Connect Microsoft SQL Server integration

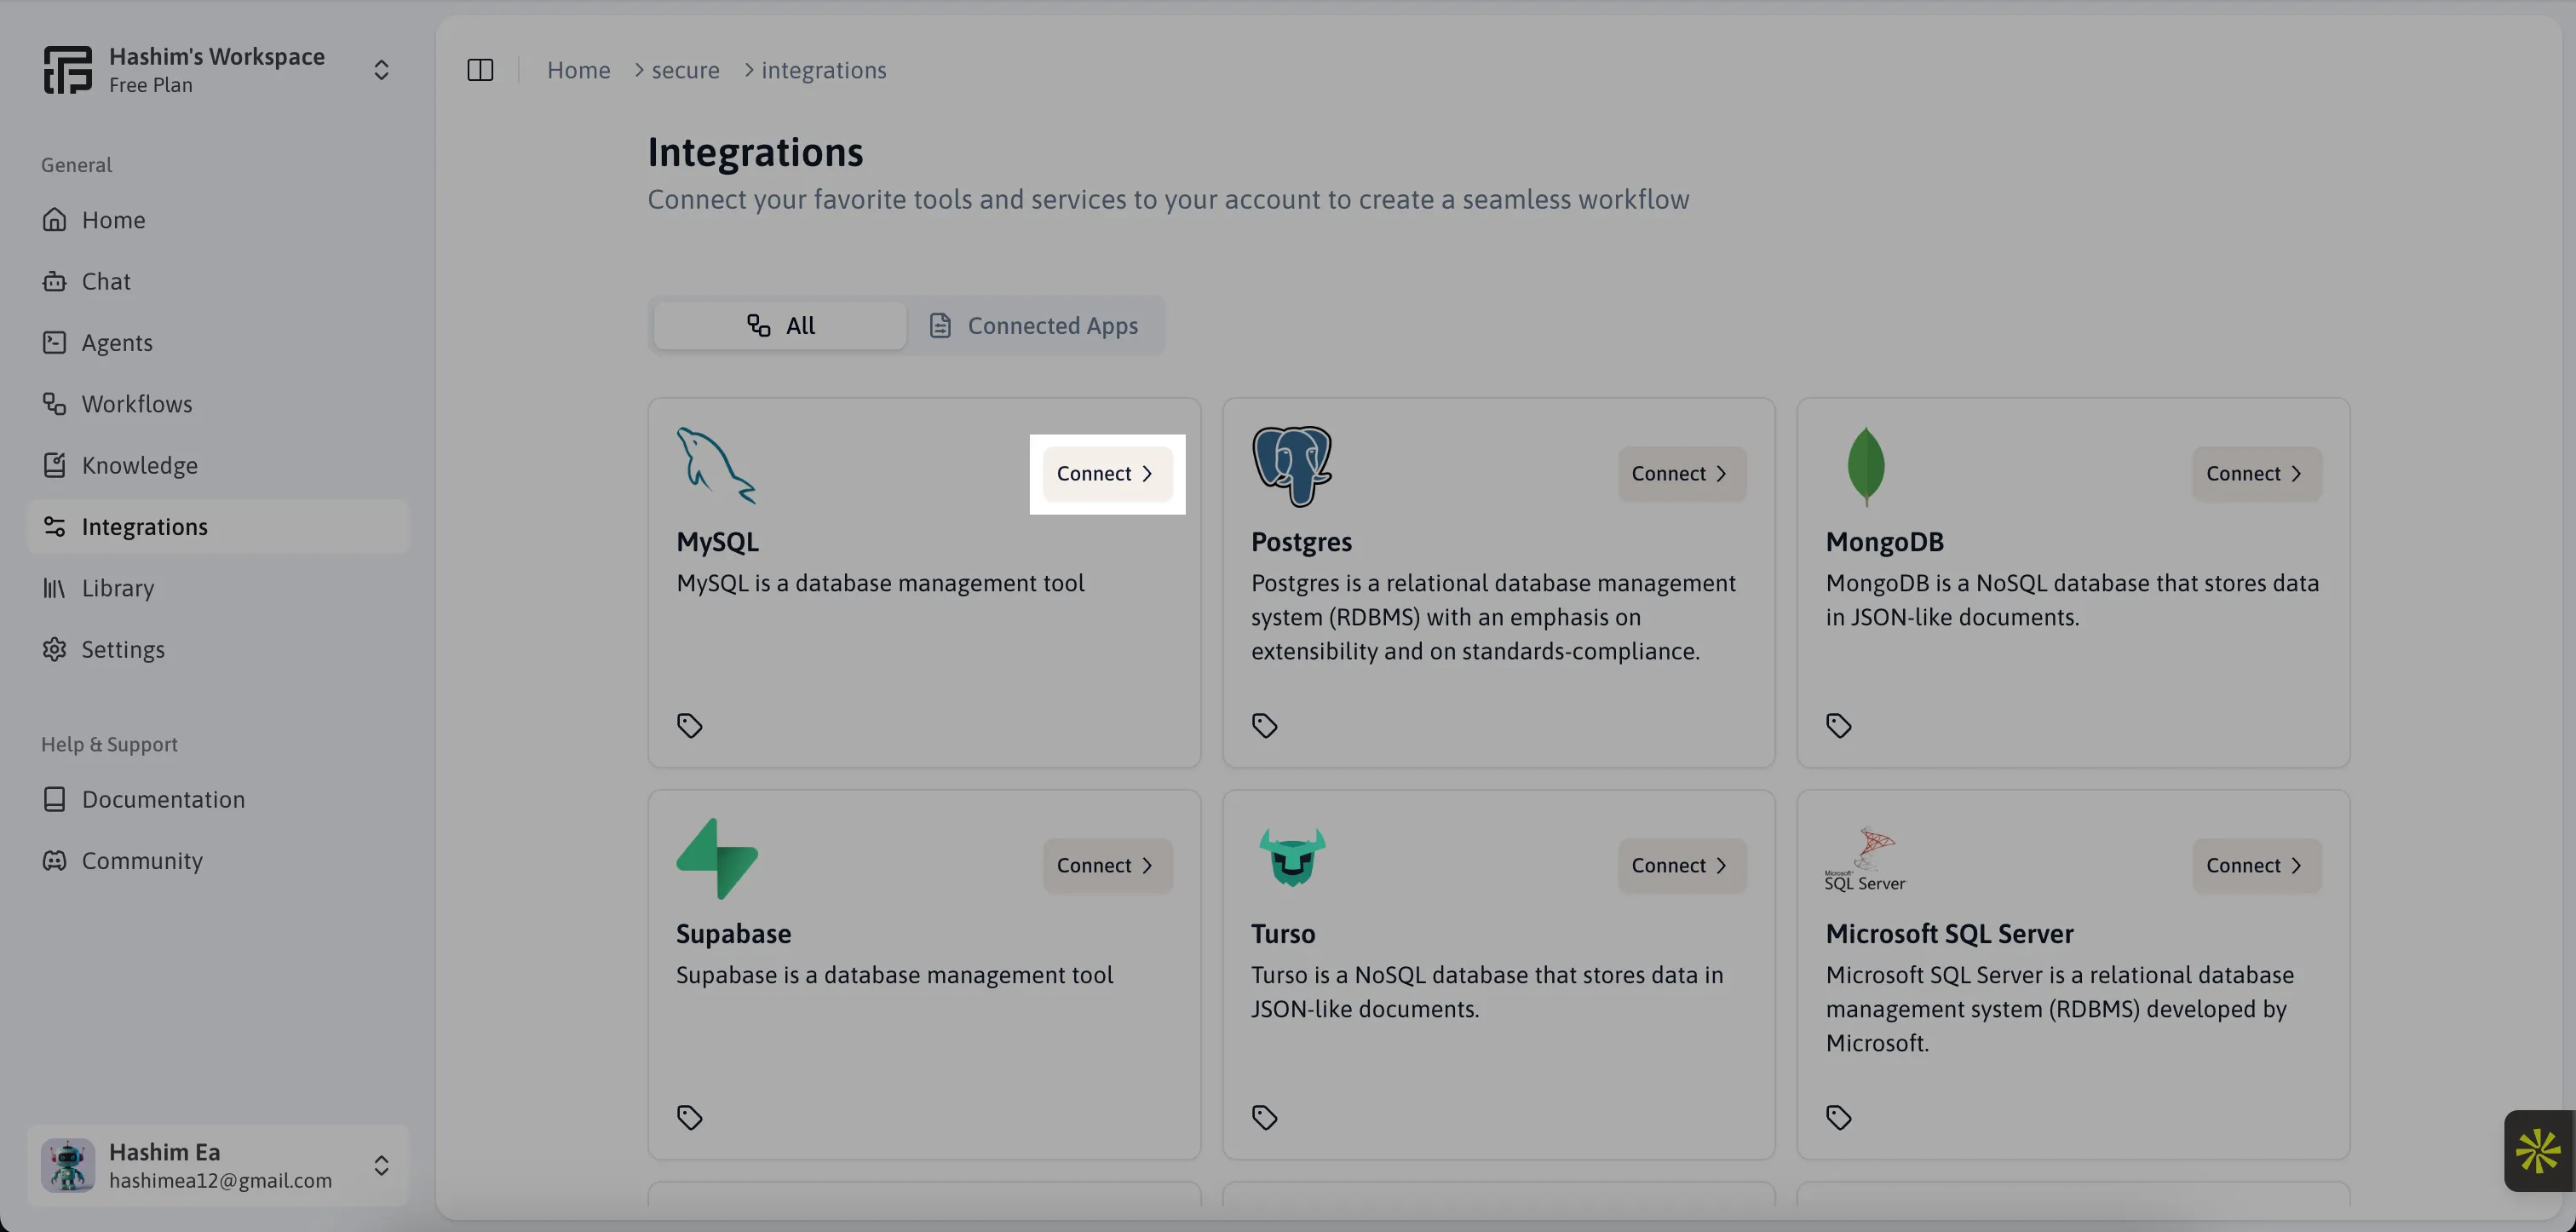tap(2257, 866)
